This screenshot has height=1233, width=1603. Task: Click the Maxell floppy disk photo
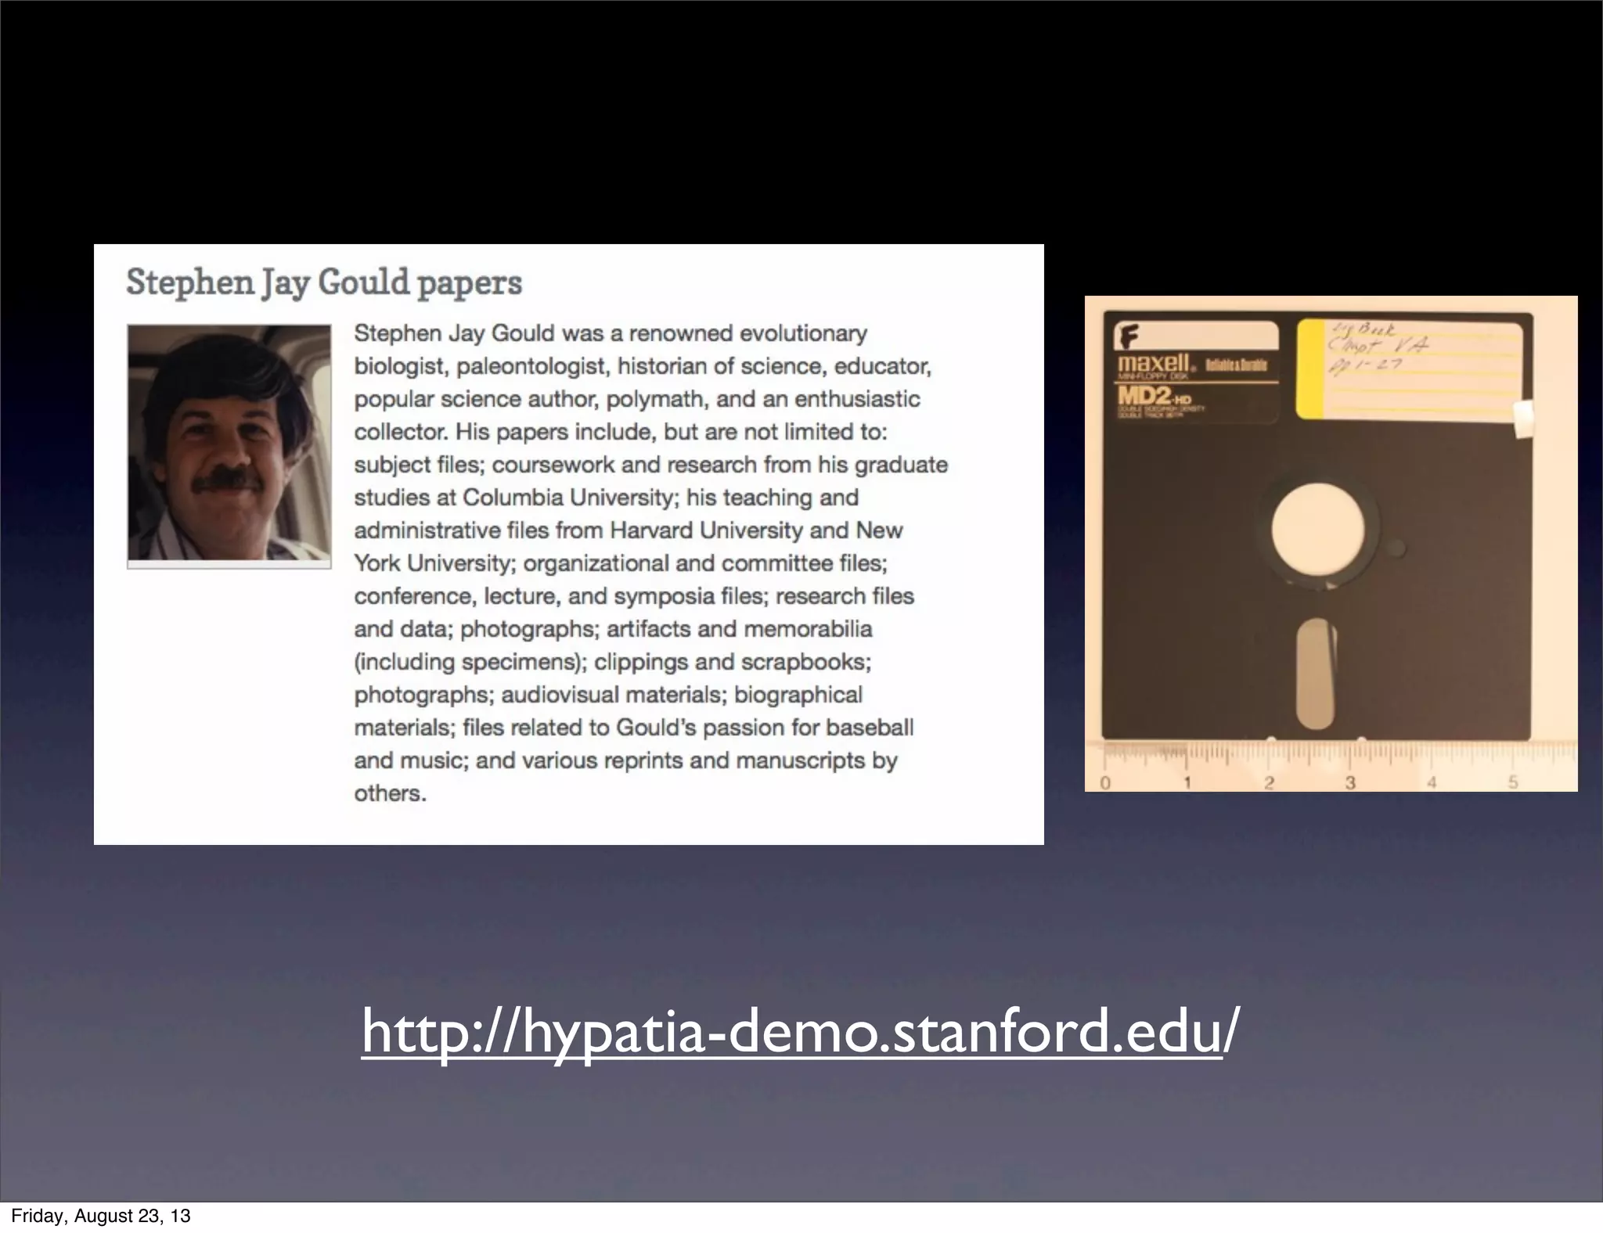coord(1331,544)
